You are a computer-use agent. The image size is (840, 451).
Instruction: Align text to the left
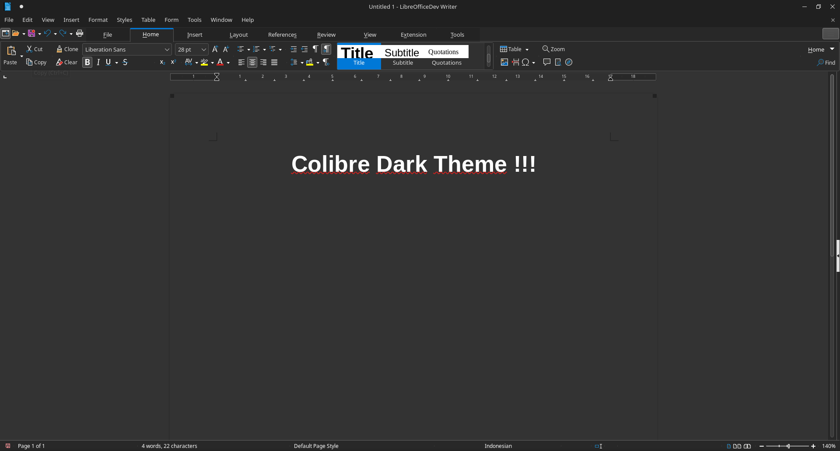click(241, 62)
